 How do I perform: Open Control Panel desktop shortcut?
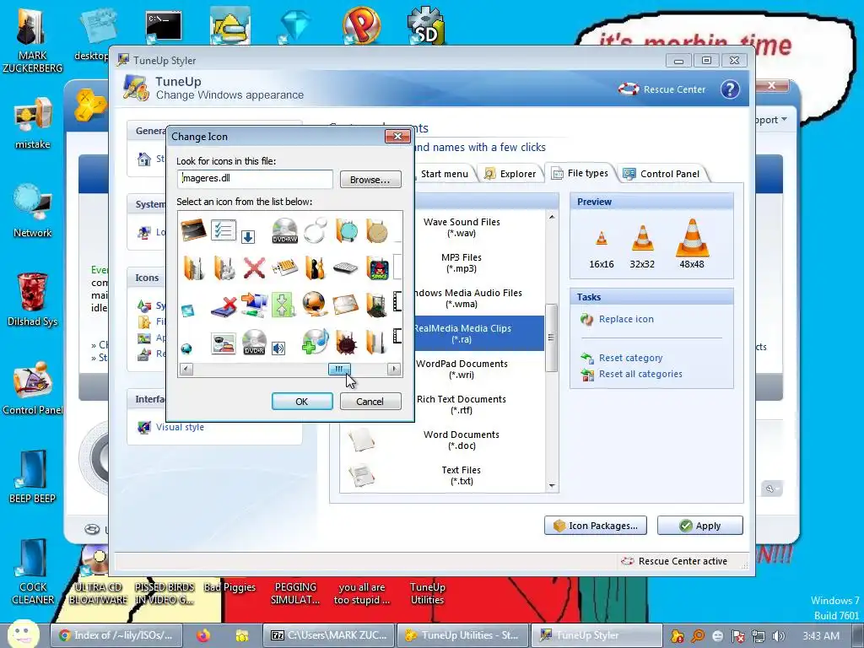click(32, 388)
